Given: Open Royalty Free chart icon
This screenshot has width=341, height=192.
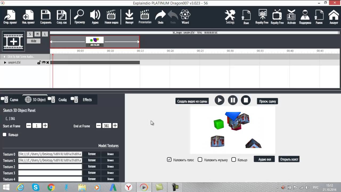Looking at the screenshot, I should pos(262,17).
